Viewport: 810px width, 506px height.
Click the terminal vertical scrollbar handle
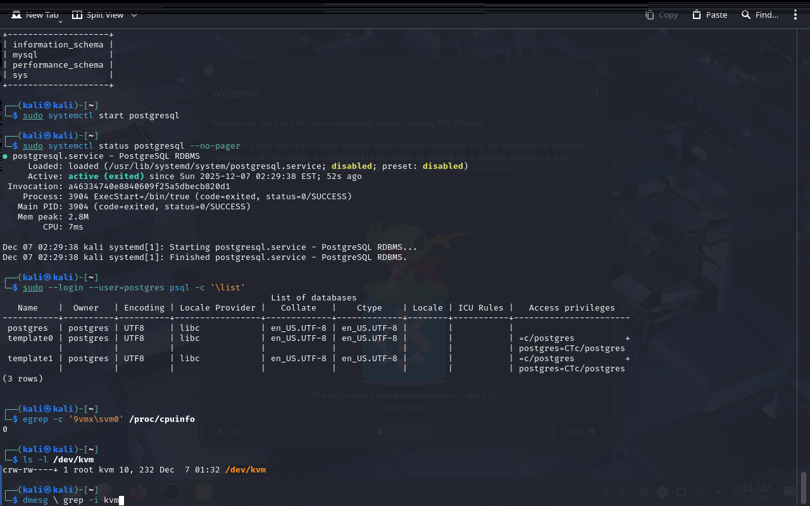coord(804,488)
